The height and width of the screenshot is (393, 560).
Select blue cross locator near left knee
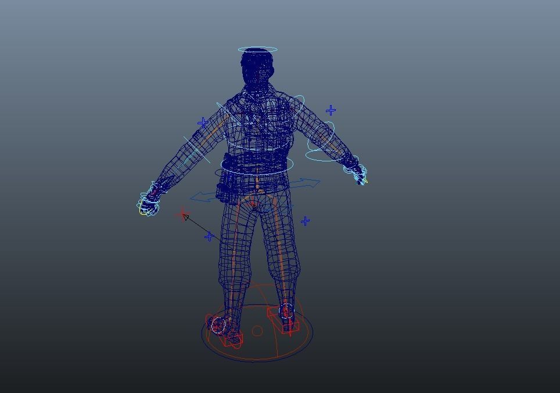[209, 236]
